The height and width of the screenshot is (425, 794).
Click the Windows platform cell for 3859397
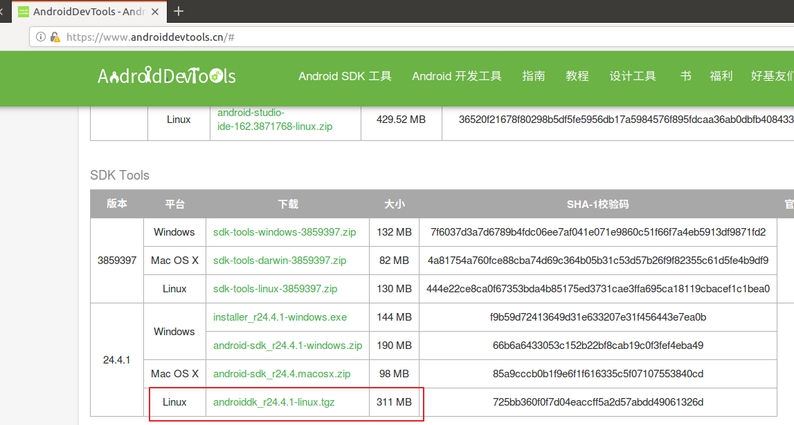(174, 232)
